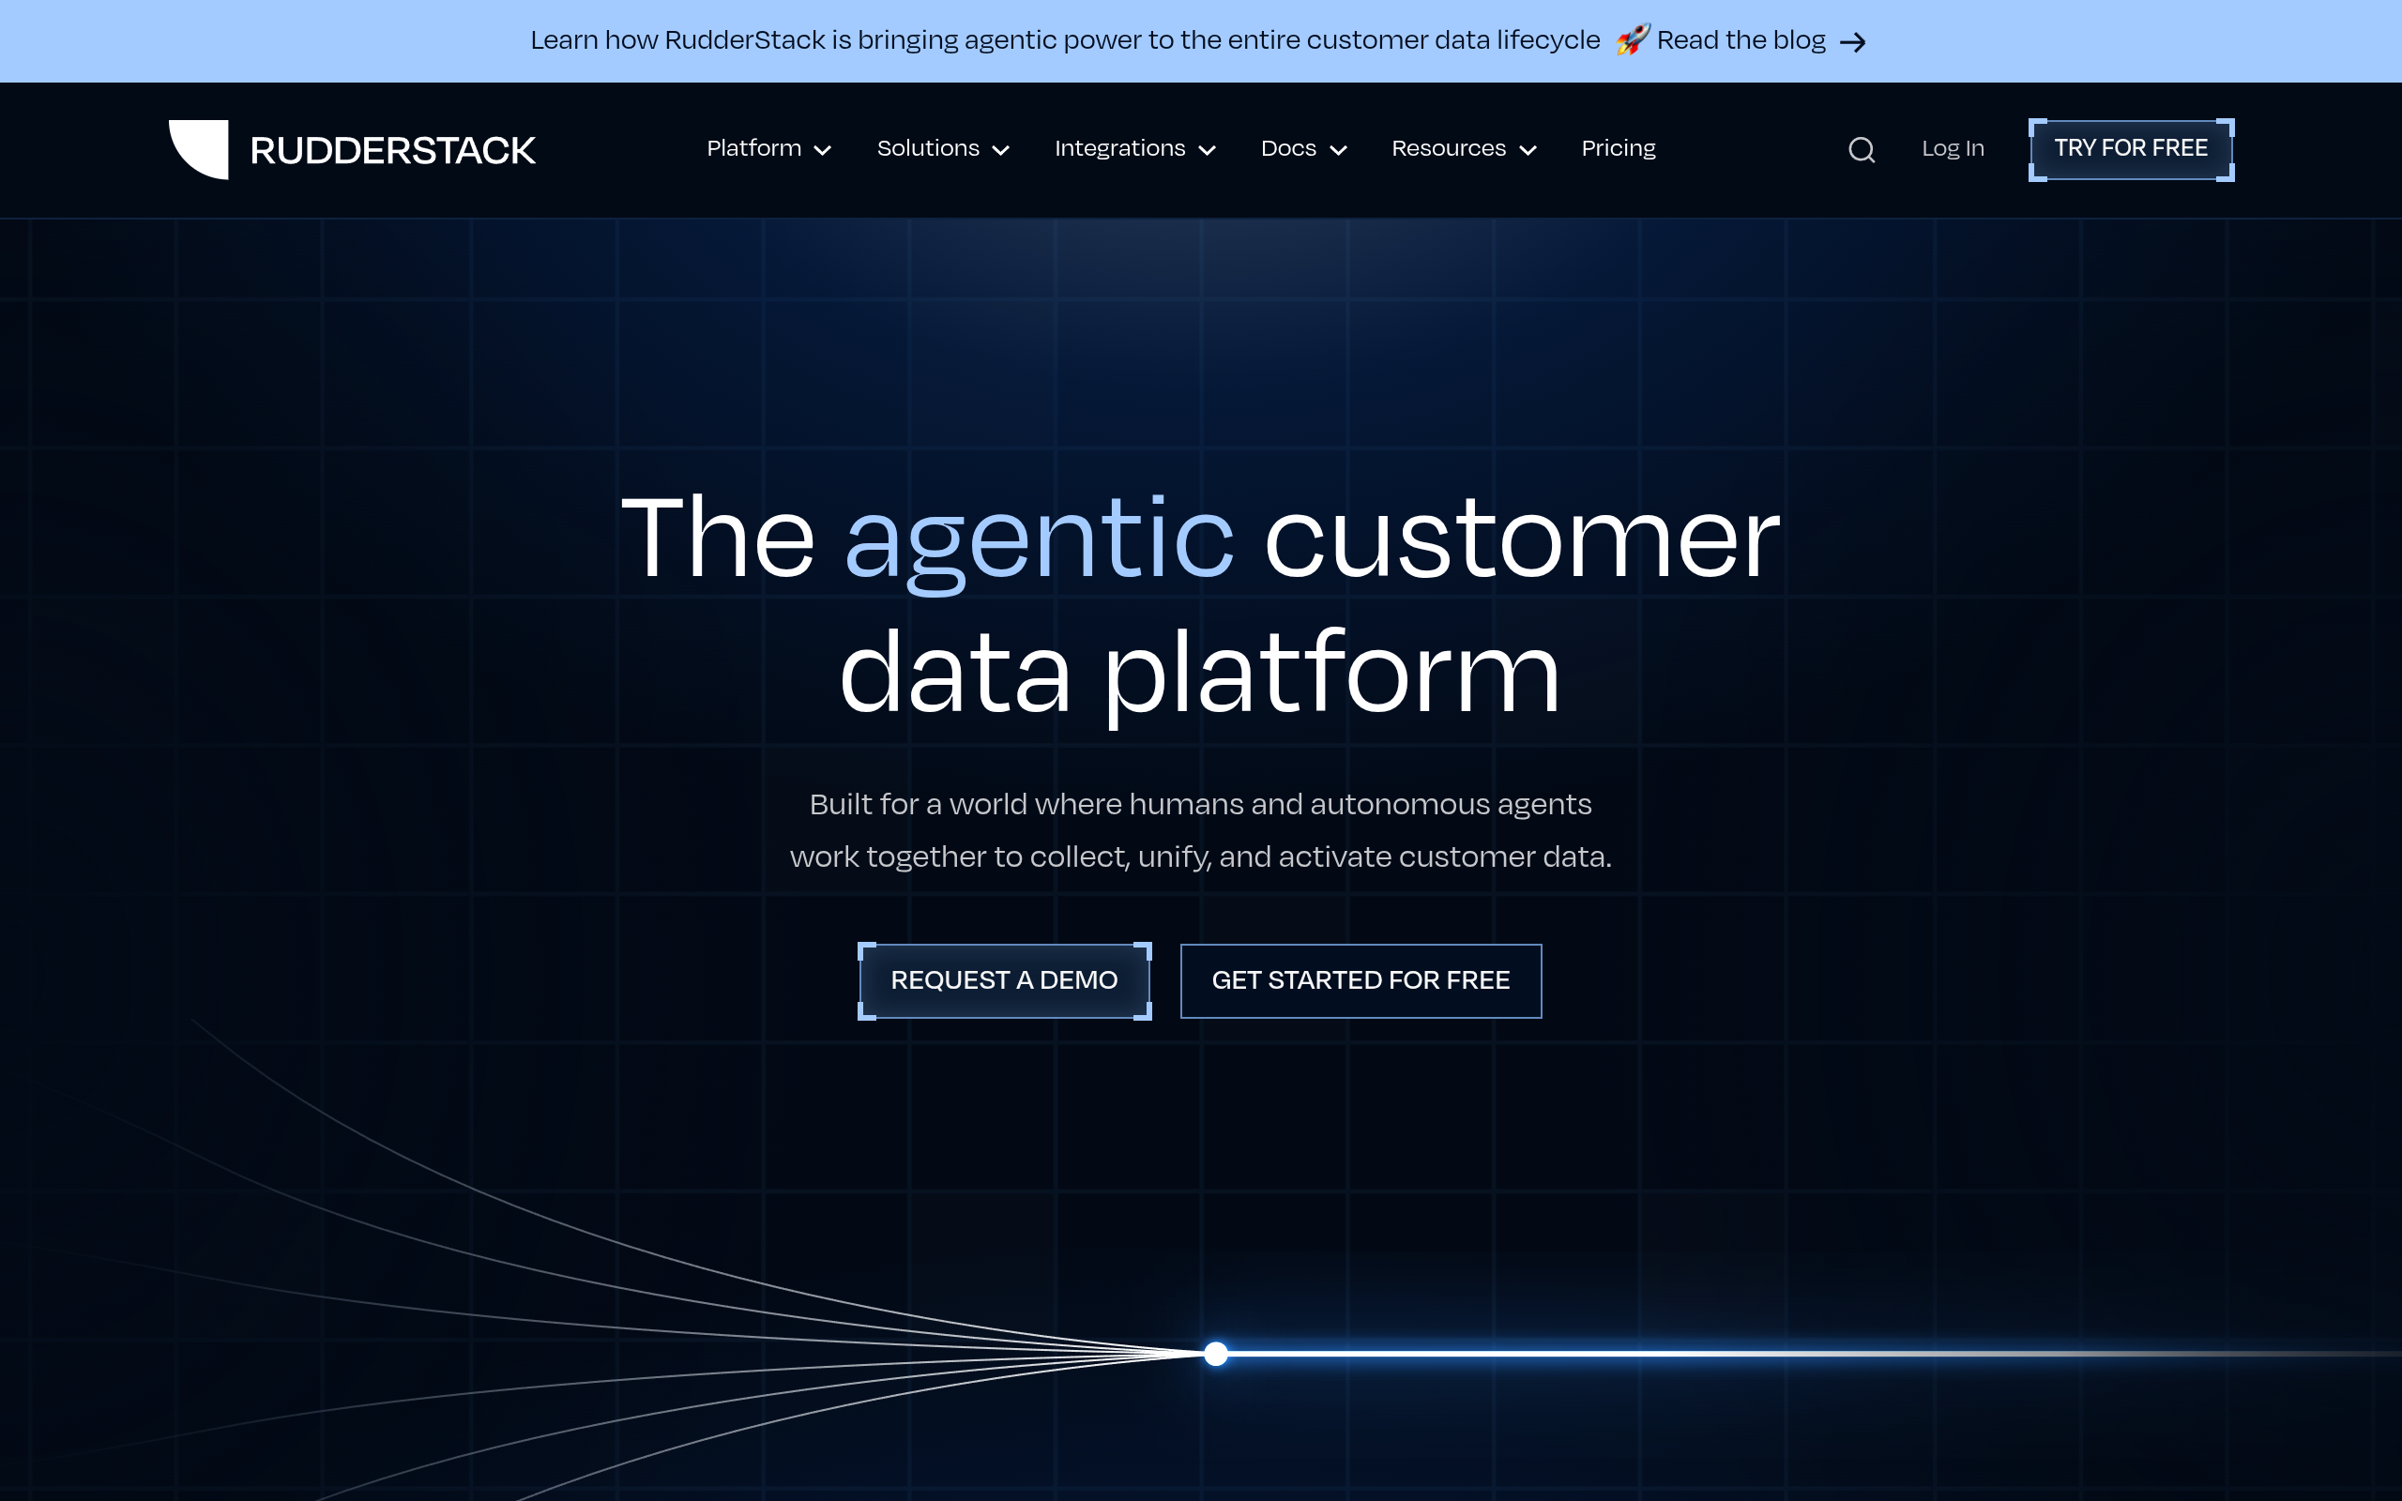Open the search magnifier icon
Viewport: 2402px width, 1501px height.
(1861, 150)
